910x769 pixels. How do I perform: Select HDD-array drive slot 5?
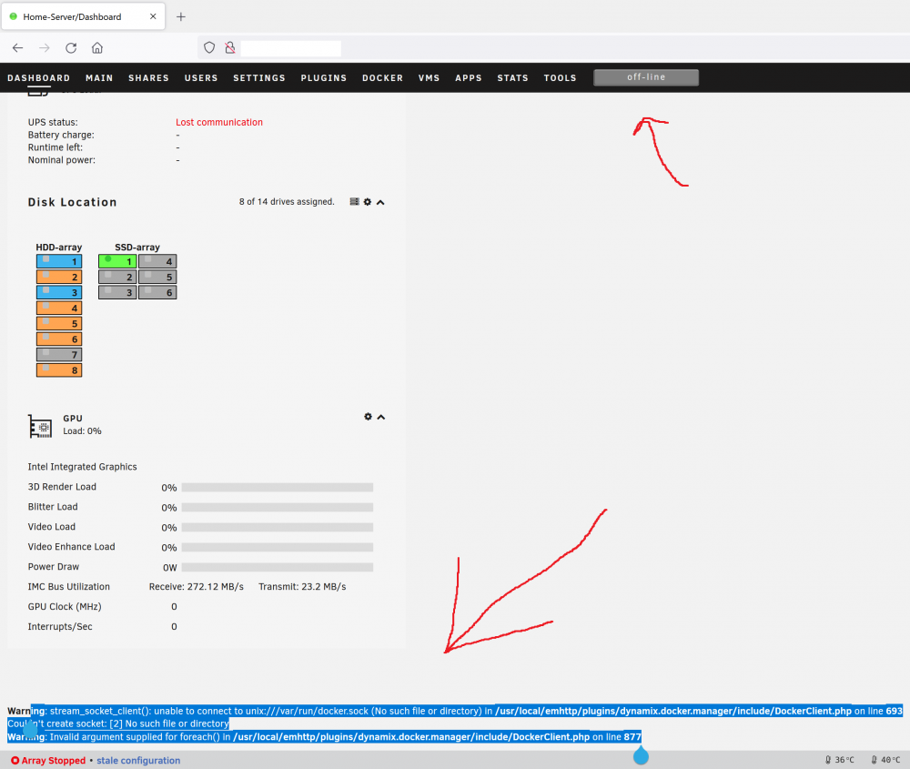[x=59, y=324]
